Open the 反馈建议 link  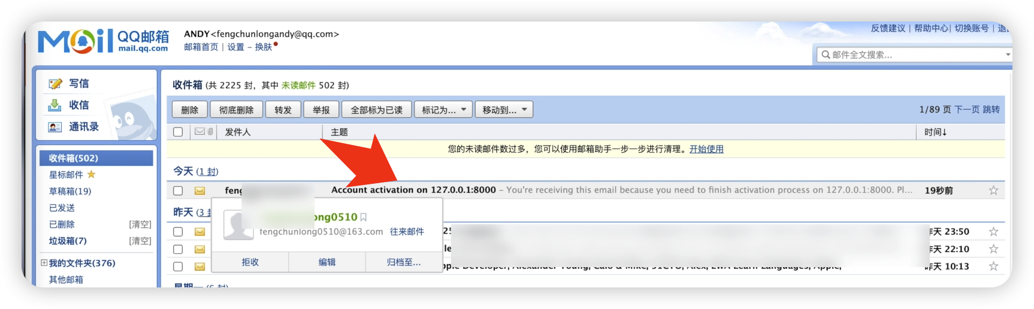888,28
